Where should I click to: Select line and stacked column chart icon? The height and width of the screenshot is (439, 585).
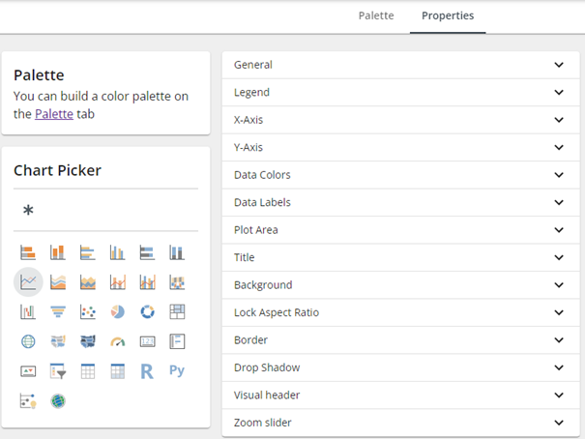click(x=118, y=282)
